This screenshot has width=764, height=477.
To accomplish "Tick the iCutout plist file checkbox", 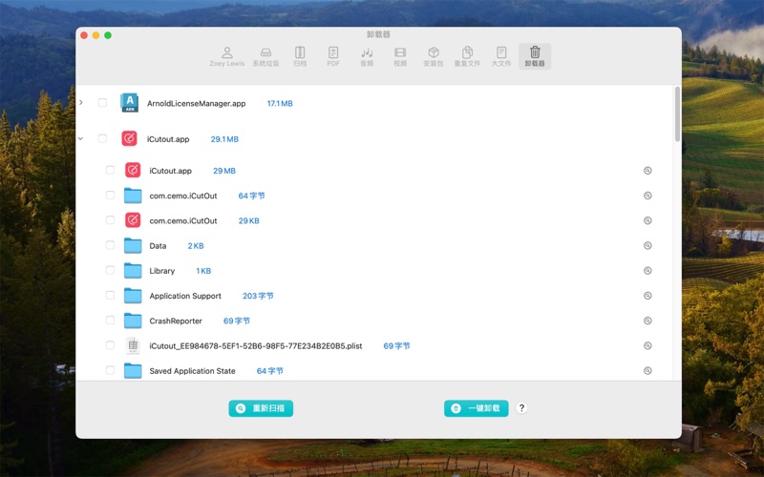I will [110, 345].
